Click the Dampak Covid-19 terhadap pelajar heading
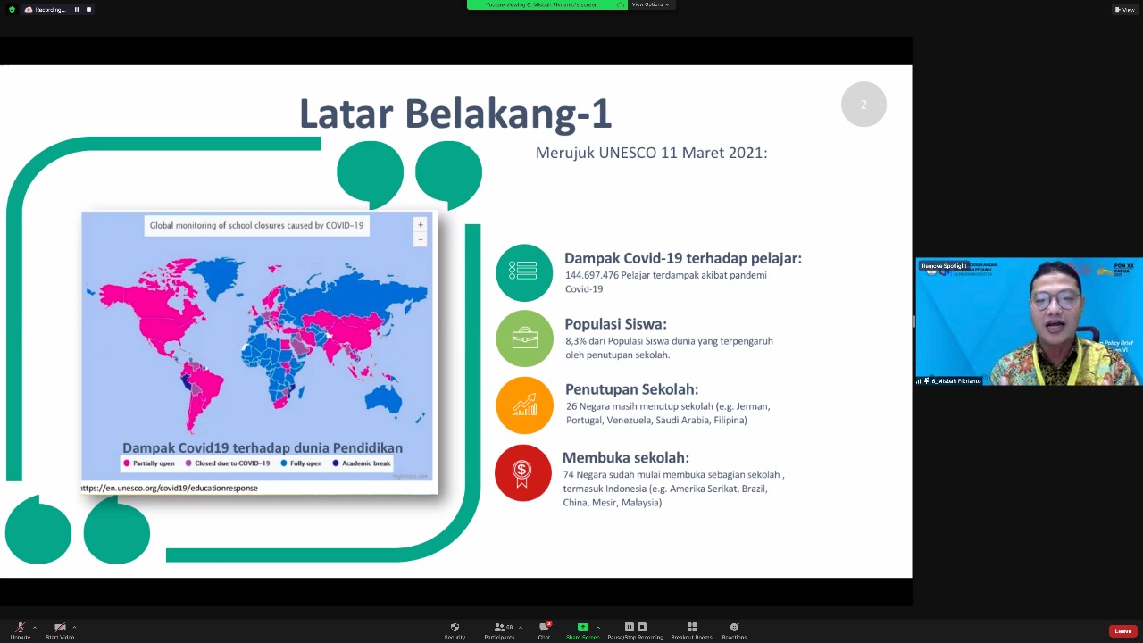Screen dimensions: 1143x643 (683, 258)
